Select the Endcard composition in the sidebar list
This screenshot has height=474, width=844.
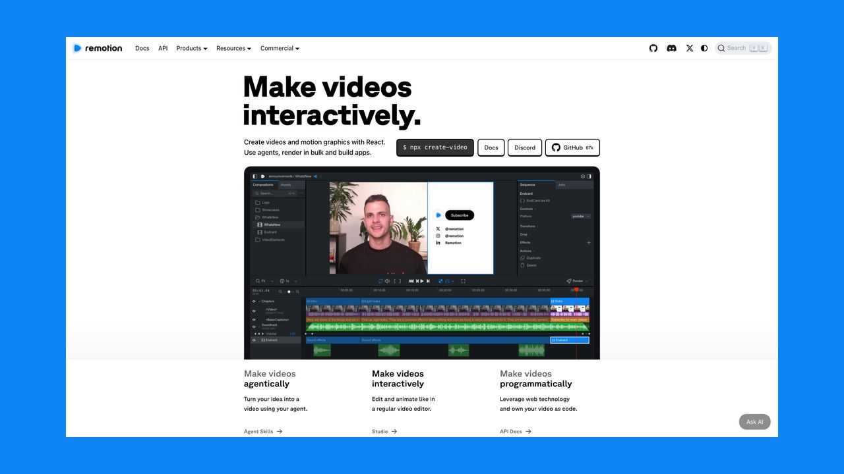[267, 232]
